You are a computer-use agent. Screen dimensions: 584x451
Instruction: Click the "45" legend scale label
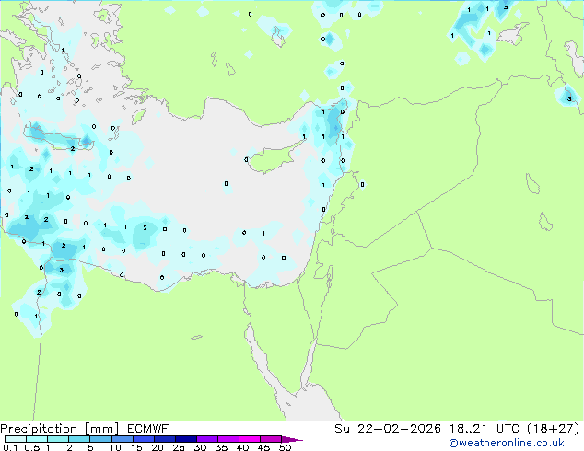pyautogui.click(x=263, y=447)
